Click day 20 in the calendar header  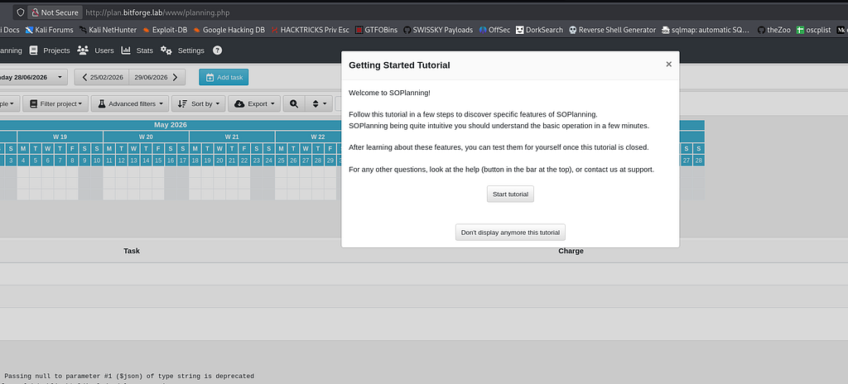tap(219, 161)
